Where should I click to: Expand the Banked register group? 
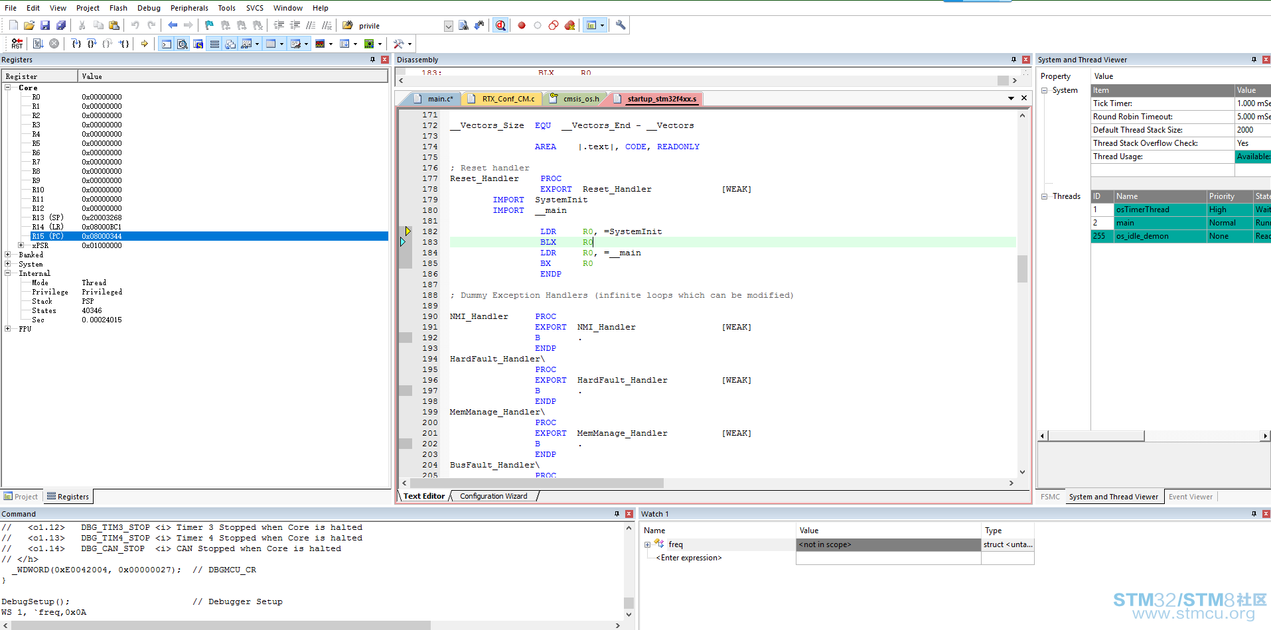click(8, 255)
